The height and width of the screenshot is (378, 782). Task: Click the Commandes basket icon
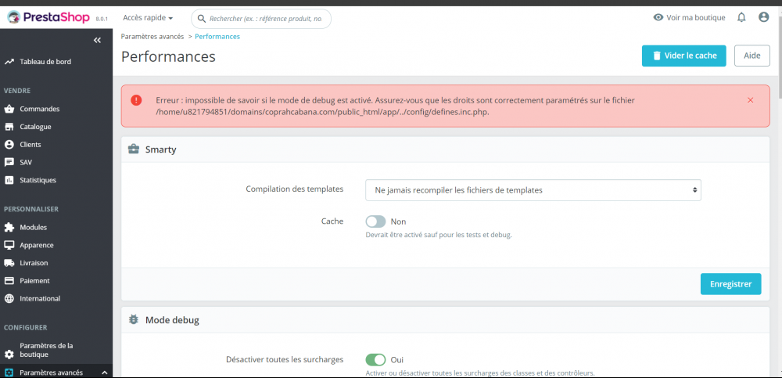9,109
